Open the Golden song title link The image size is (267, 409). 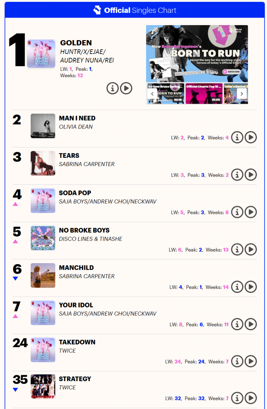(x=76, y=43)
